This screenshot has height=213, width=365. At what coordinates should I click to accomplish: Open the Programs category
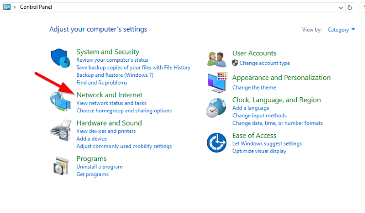[x=91, y=159]
